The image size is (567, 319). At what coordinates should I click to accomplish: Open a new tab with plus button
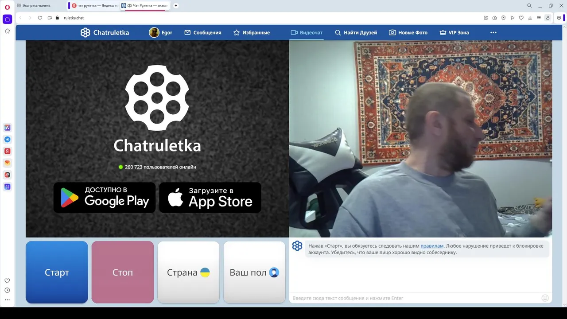(176, 6)
